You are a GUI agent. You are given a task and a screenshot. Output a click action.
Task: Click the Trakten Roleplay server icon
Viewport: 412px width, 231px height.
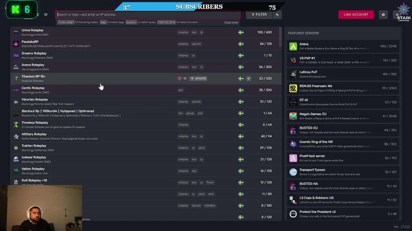pos(16,148)
